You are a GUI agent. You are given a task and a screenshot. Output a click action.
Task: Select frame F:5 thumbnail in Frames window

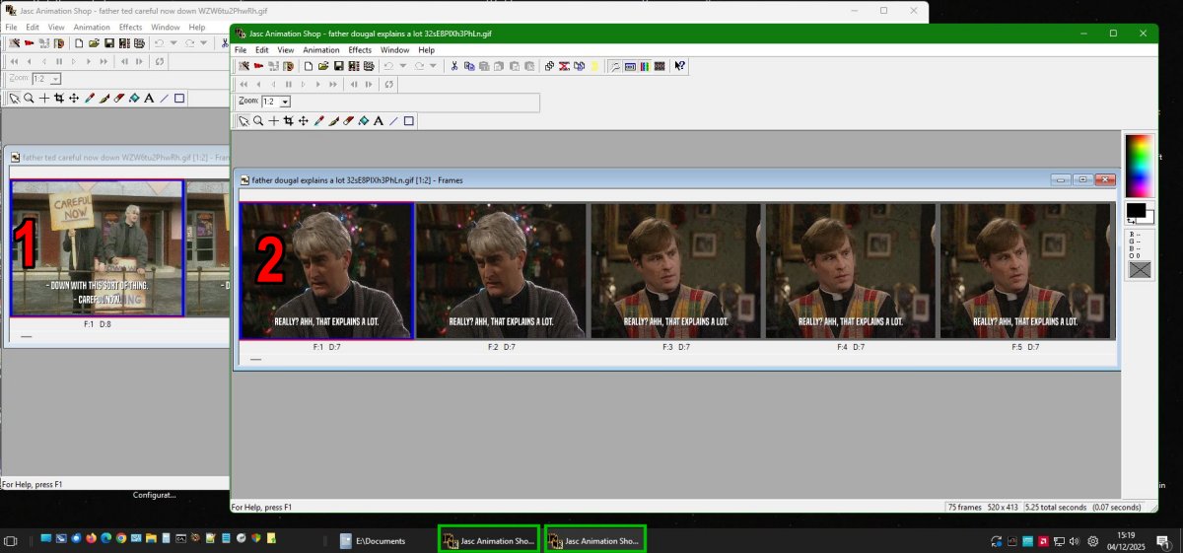[1024, 271]
